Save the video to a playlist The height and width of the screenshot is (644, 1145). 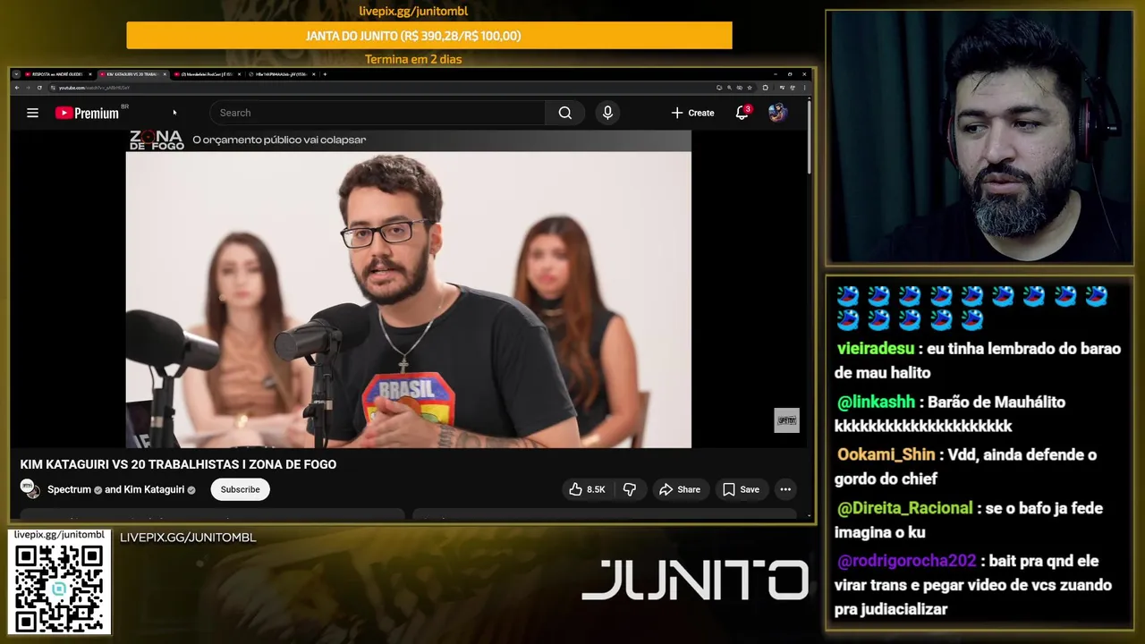click(x=741, y=489)
